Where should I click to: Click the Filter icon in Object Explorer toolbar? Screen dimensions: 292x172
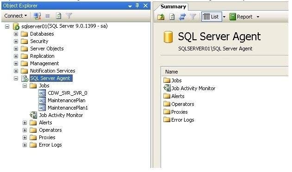69,16
